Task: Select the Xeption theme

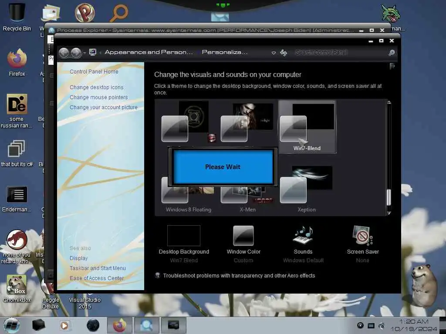Action: coord(306,188)
